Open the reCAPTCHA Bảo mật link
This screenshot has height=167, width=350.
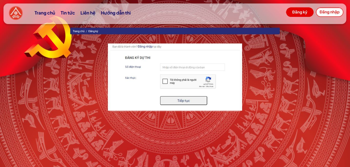click(x=202, y=86)
